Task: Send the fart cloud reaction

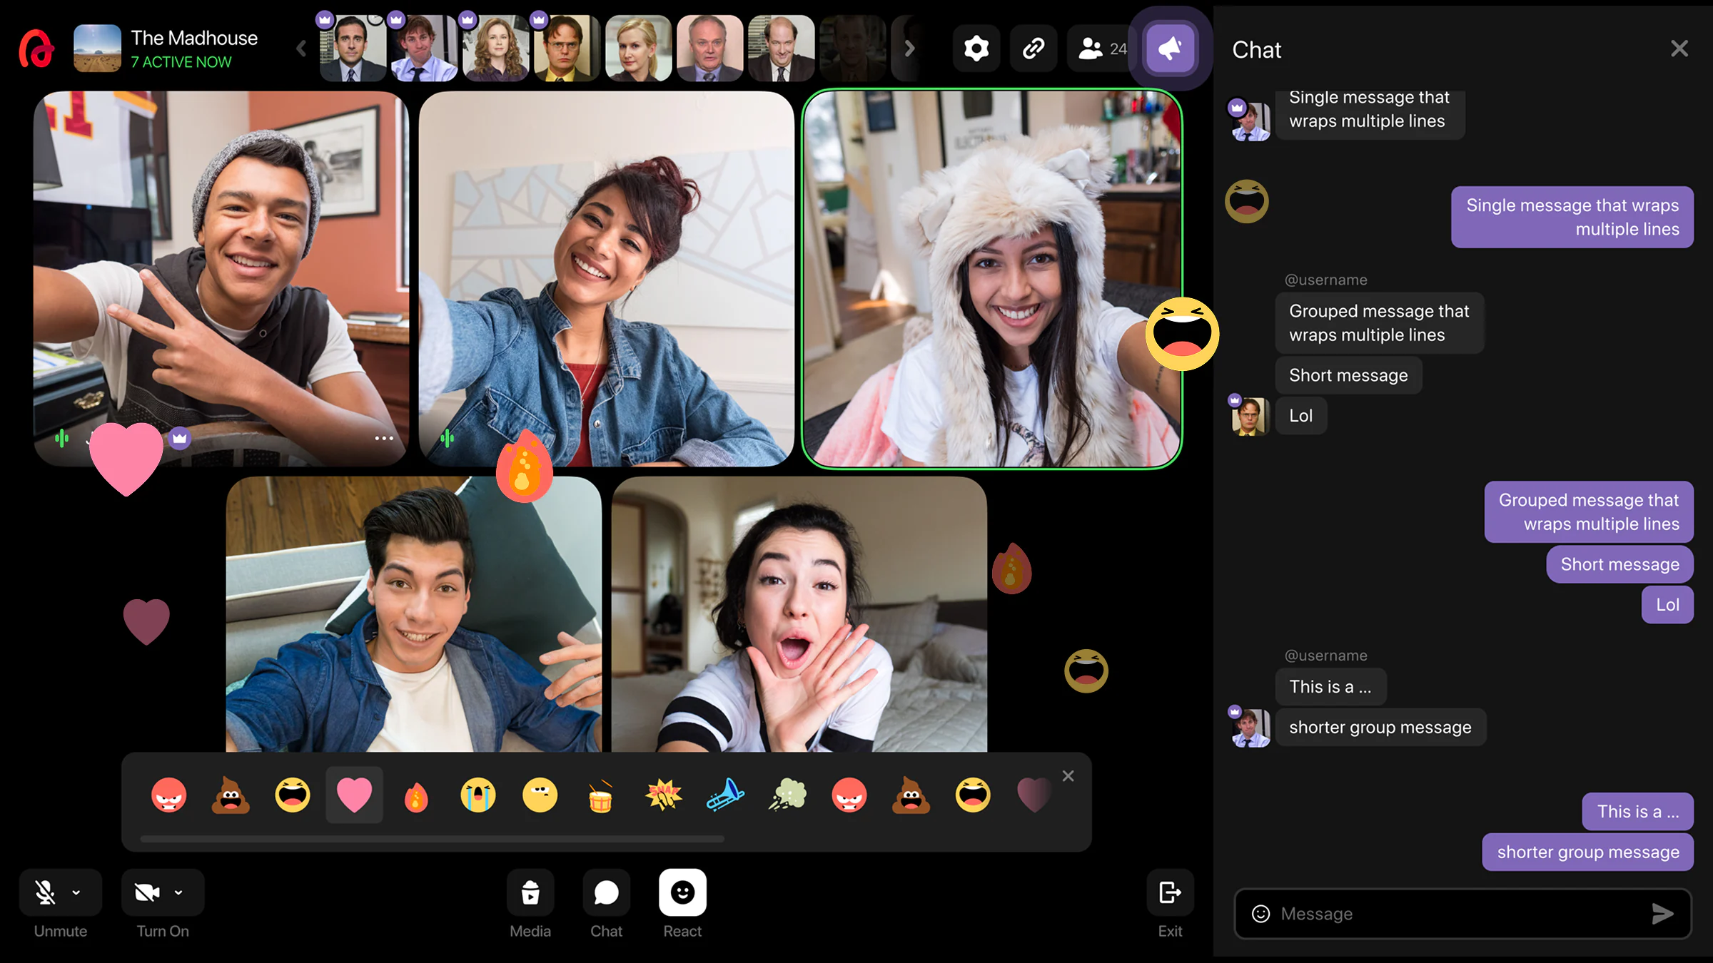Action: [787, 795]
